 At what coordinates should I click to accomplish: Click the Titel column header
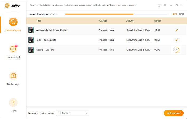pos(39,21)
